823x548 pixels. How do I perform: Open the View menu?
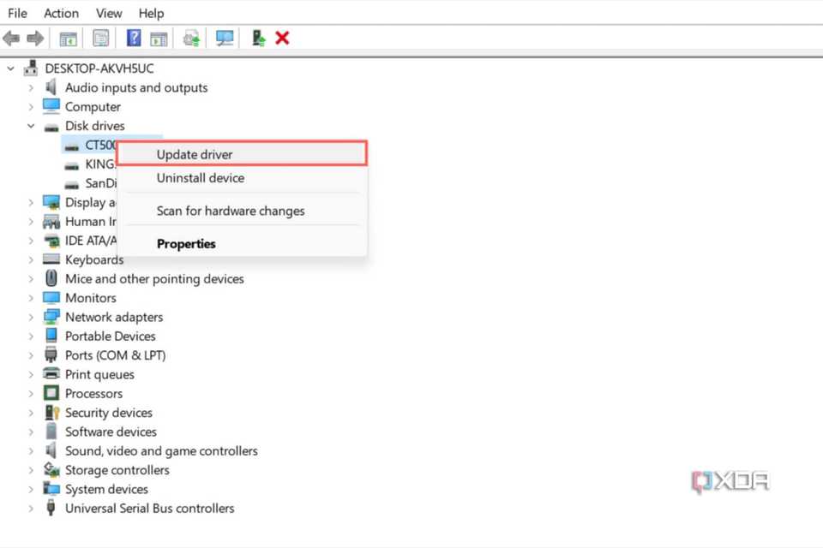pyautogui.click(x=109, y=13)
